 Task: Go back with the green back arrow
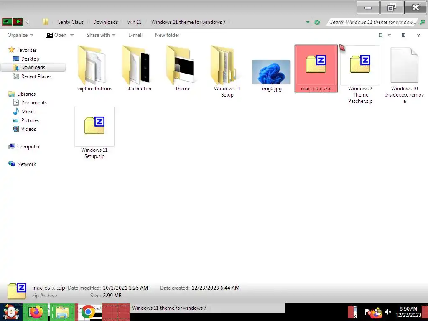[7, 22]
